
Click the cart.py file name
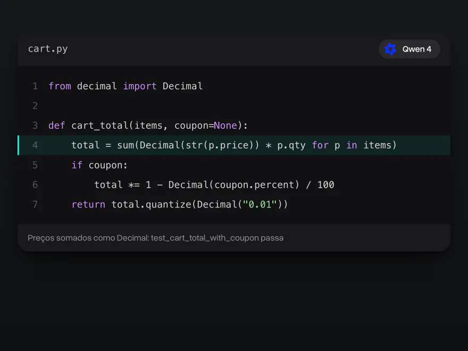[x=48, y=49]
